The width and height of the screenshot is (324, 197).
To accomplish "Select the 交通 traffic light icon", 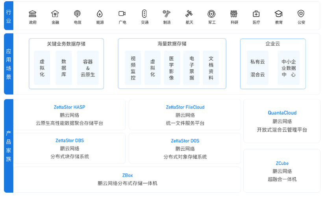I will coord(144,14).
